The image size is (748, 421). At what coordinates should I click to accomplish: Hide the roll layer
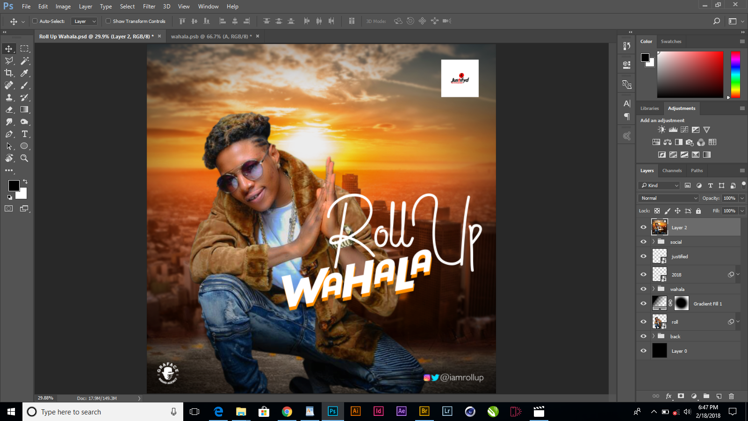[x=643, y=322]
